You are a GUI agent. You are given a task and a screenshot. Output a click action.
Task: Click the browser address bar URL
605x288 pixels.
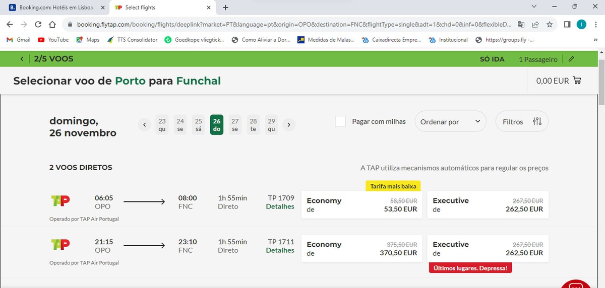292,24
